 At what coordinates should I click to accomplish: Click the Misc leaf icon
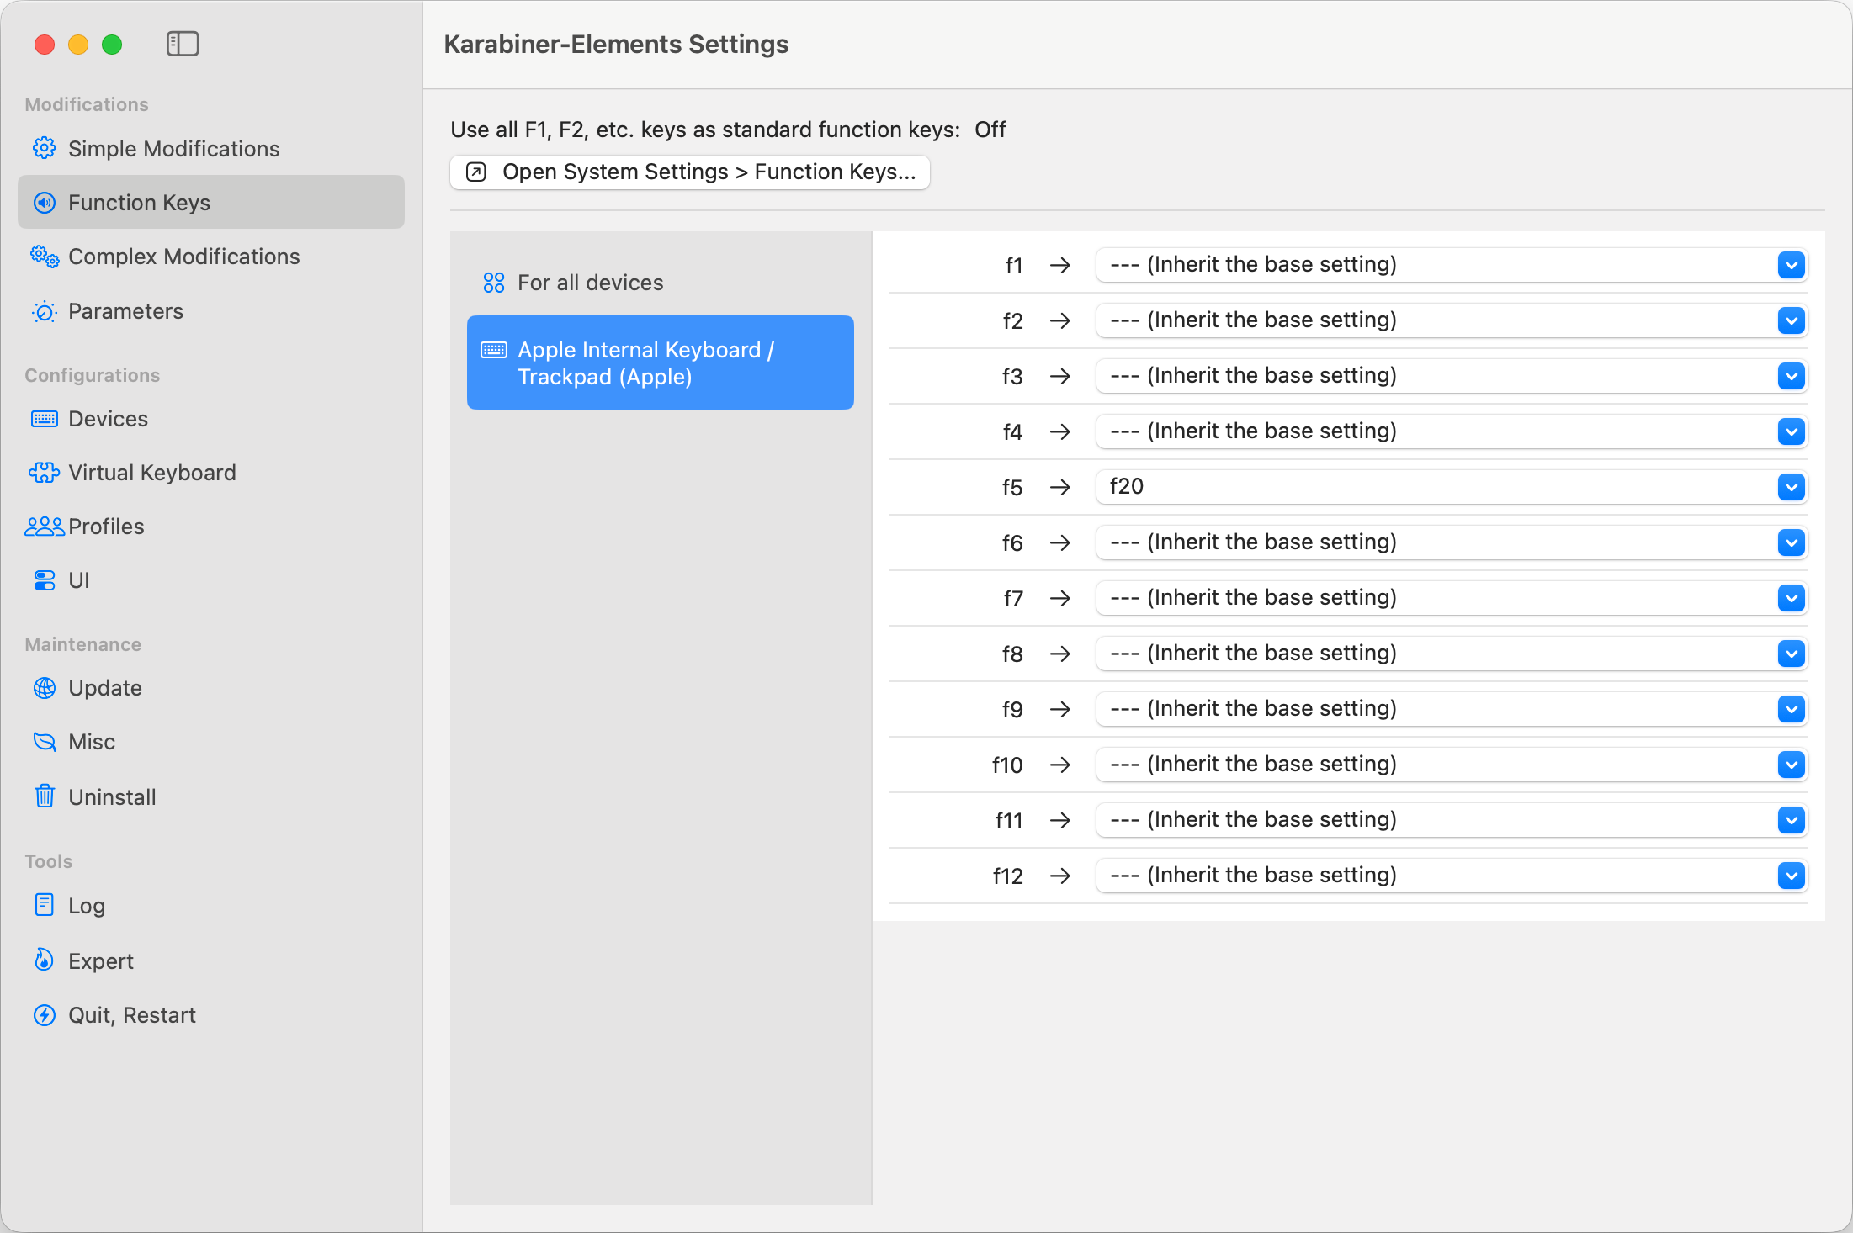tap(45, 742)
